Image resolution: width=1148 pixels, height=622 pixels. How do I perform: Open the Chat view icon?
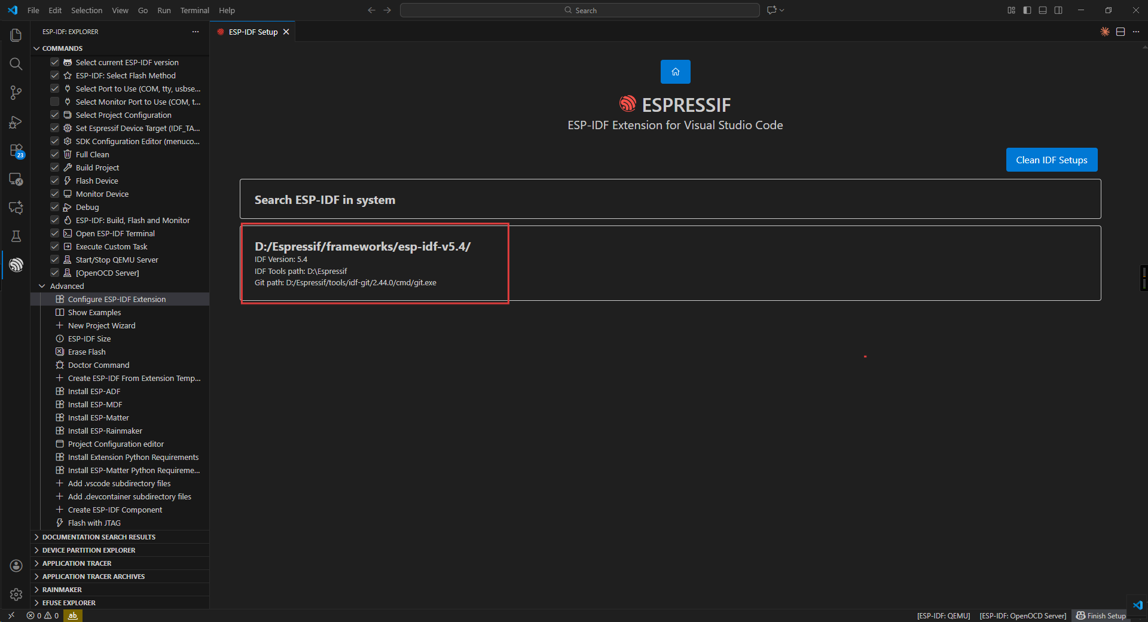tap(16, 208)
